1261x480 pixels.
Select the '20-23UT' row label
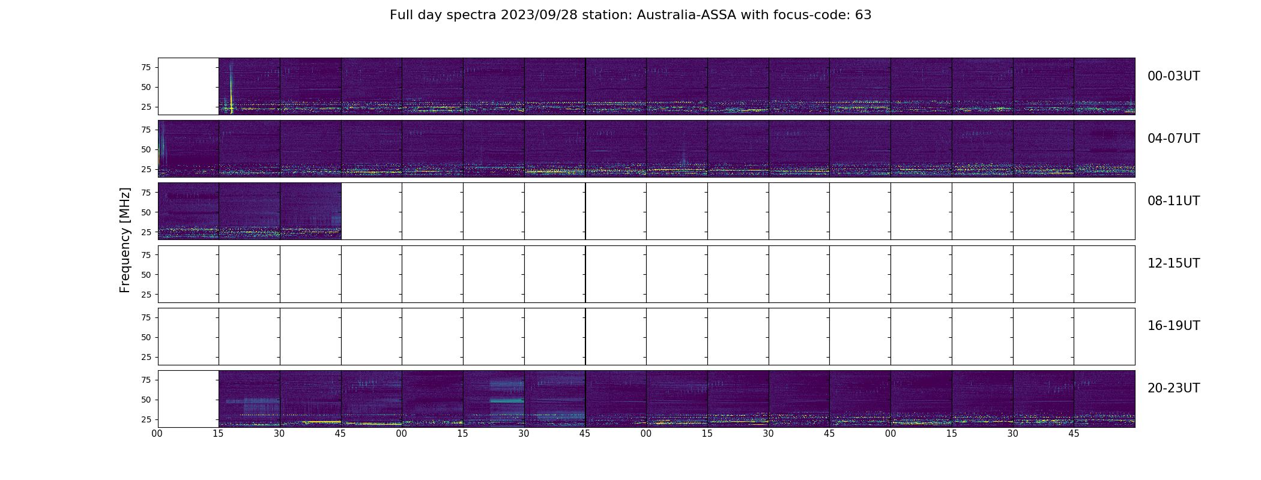(1173, 388)
